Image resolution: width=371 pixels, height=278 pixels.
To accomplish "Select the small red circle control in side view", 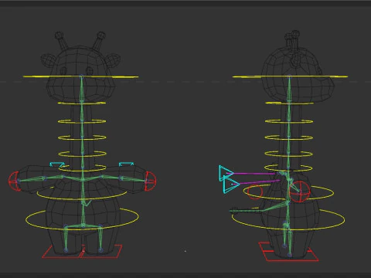I will (254, 192).
